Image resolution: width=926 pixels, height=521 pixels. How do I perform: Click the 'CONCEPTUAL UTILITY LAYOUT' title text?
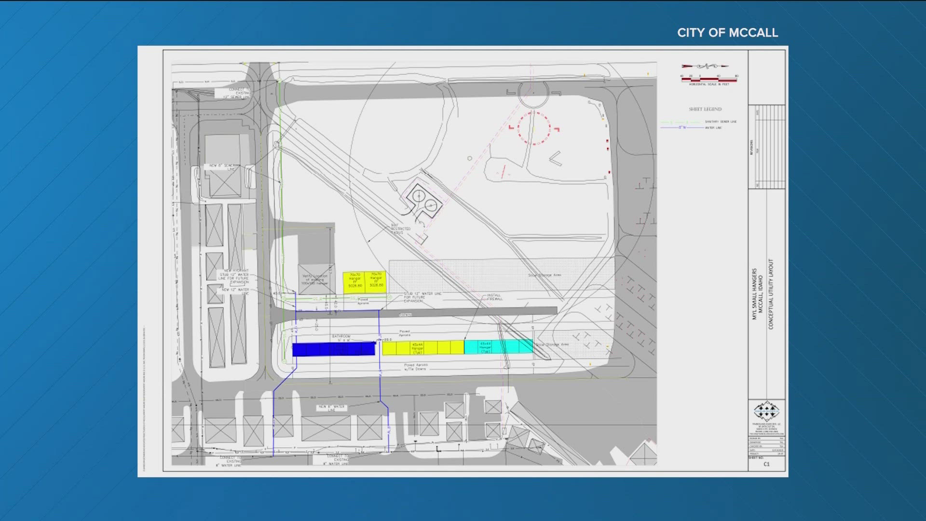coord(771,294)
